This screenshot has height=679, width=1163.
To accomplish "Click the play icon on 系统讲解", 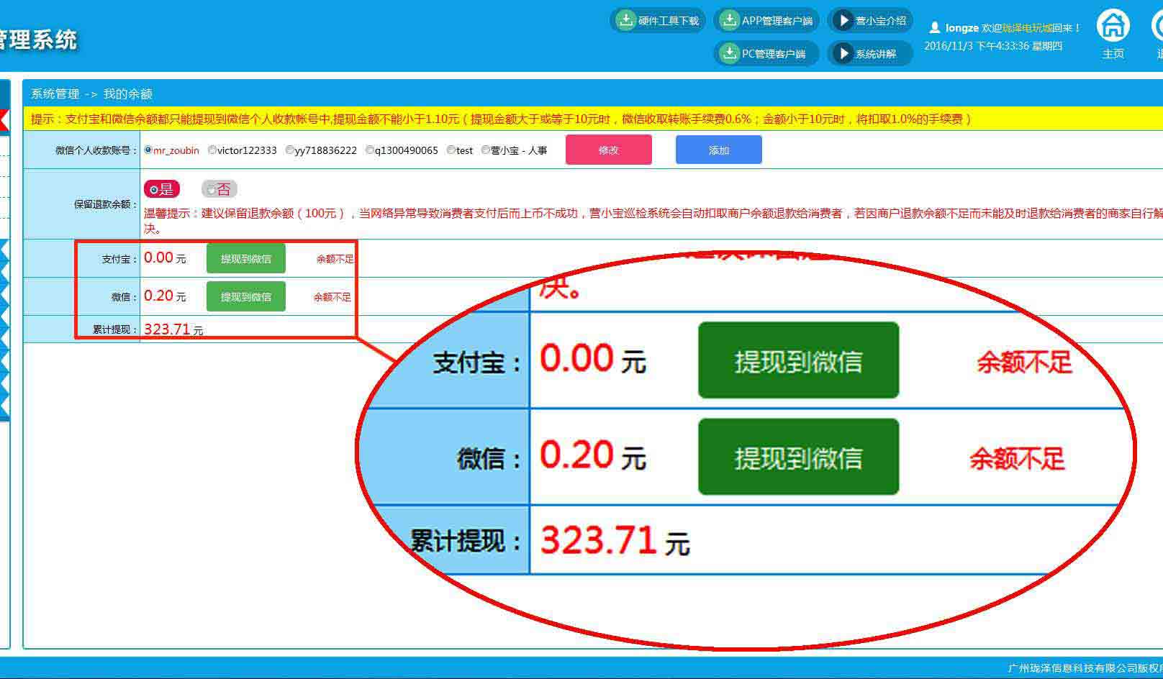I will point(843,53).
